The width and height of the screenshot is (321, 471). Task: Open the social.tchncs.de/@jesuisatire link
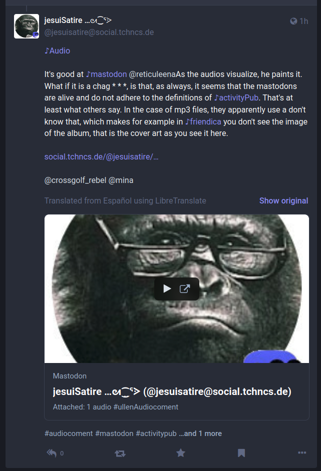coord(101,157)
